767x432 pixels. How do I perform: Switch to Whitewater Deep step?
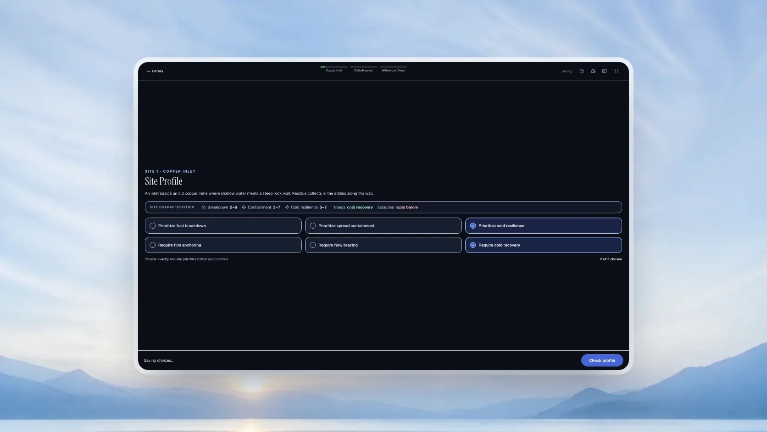click(393, 69)
